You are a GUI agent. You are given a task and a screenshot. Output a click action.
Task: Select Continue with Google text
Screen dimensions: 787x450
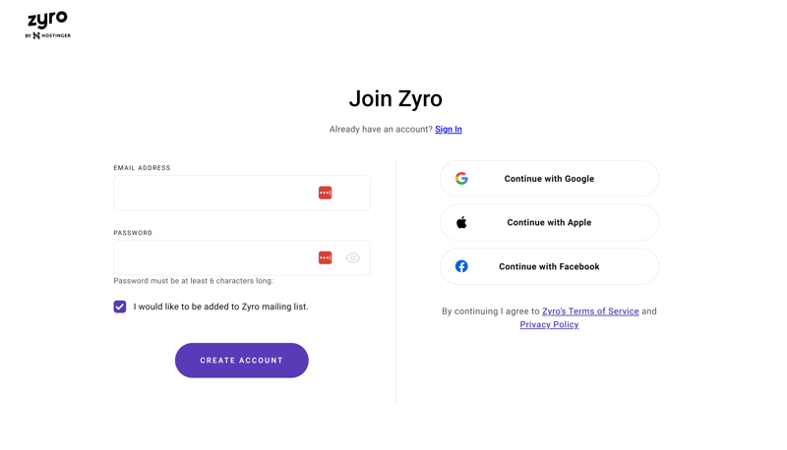coord(549,179)
